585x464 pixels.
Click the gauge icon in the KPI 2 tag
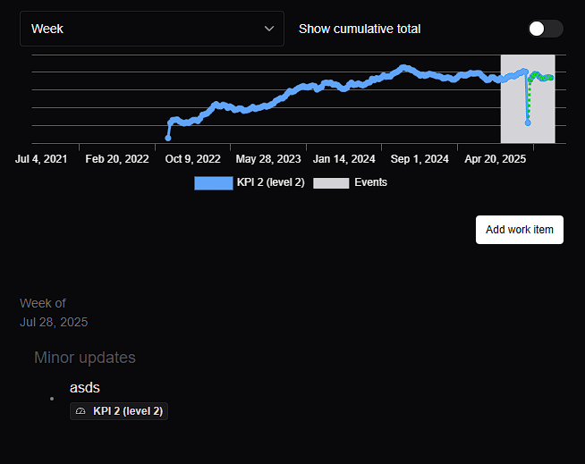pos(81,411)
